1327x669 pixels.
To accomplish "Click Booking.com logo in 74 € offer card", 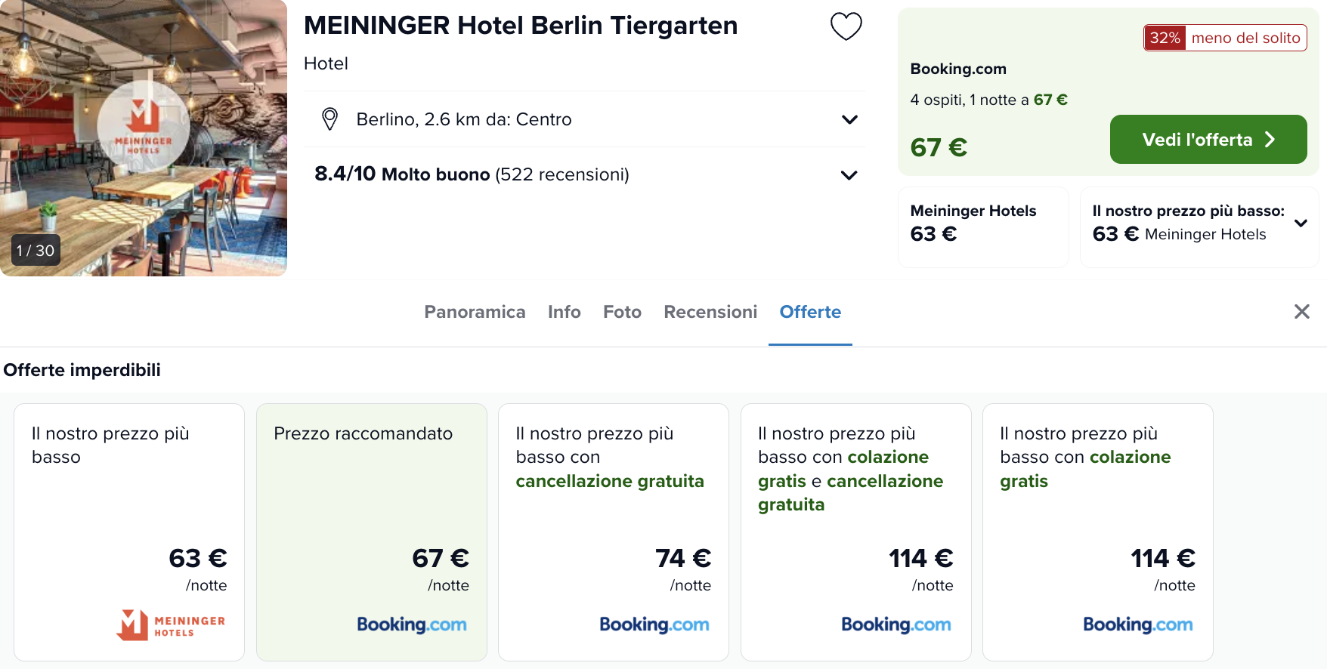I will [654, 624].
